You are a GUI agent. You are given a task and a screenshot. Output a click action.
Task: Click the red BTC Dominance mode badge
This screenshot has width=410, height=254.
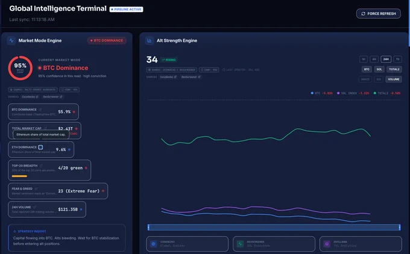coord(107,40)
